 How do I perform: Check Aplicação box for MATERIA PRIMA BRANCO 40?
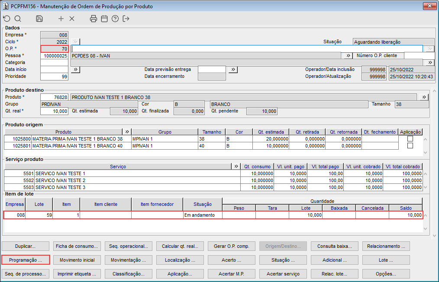click(x=410, y=146)
